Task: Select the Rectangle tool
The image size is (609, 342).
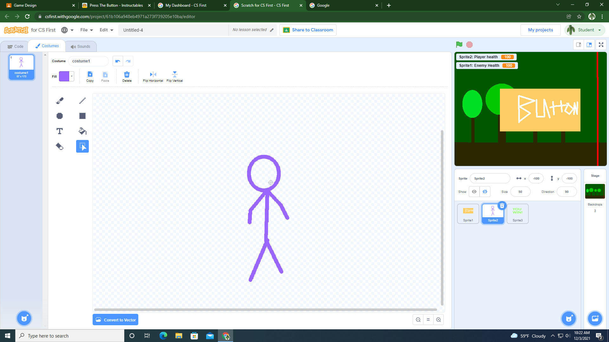Action: point(82,116)
